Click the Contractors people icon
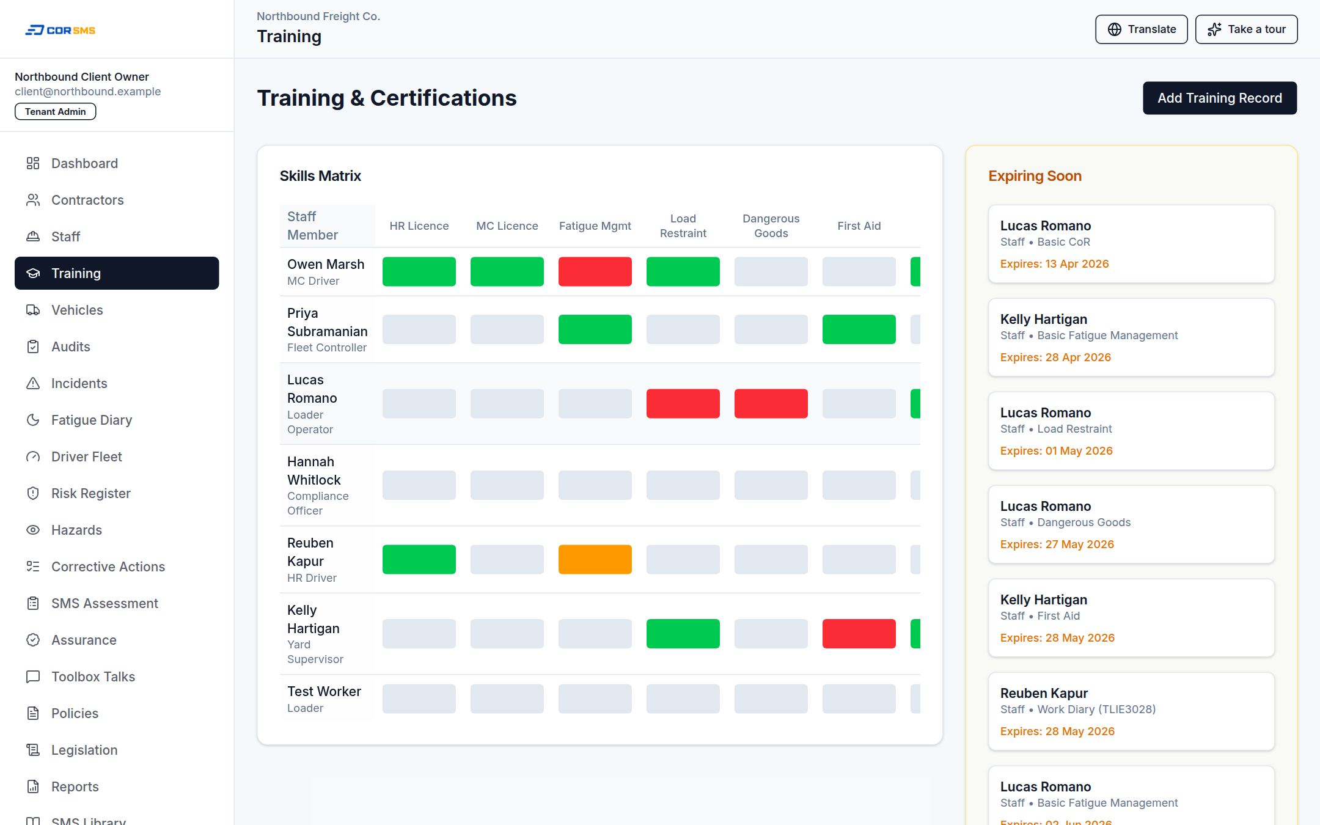Image resolution: width=1320 pixels, height=825 pixels. 33,200
